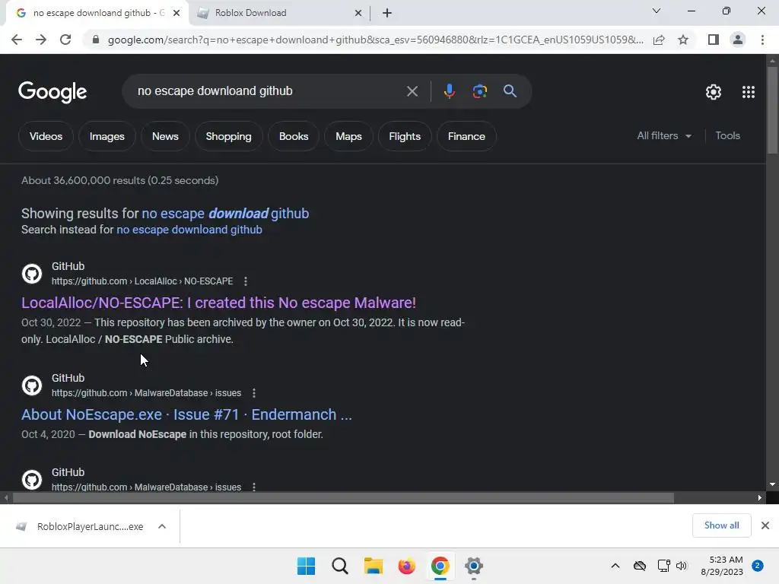Filter results by Maps
This screenshot has height=584, width=779.
[x=348, y=137]
